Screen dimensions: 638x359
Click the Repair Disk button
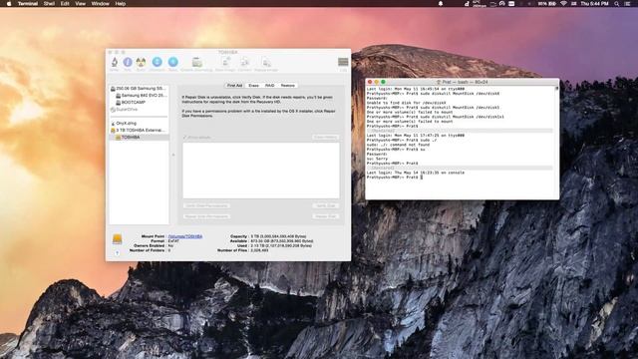(326, 216)
